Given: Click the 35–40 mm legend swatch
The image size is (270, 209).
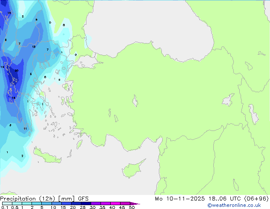Looking at the screenshot, I should click(x=106, y=203).
